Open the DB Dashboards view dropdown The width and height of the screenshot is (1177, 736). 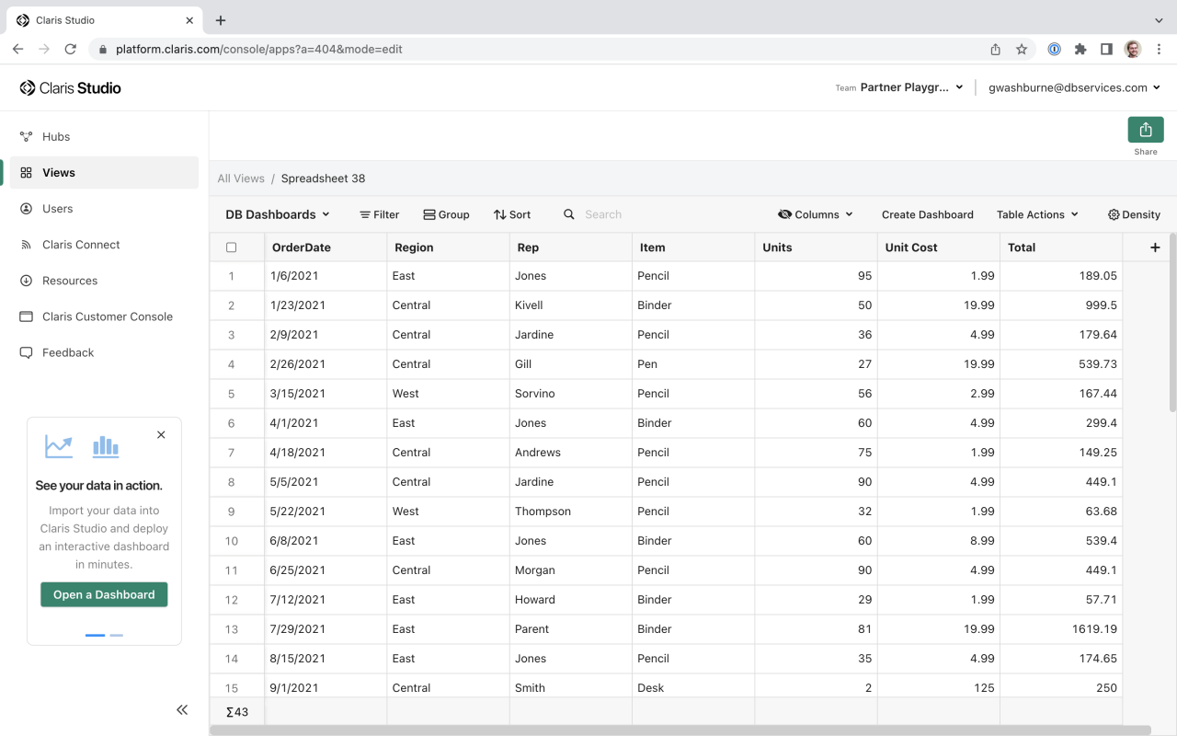(x=278, y=214)
